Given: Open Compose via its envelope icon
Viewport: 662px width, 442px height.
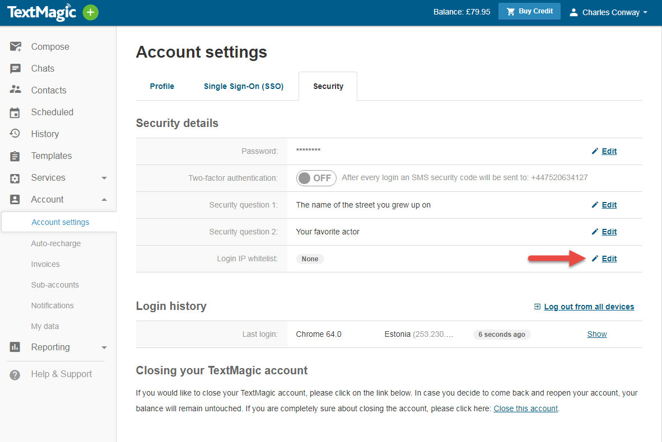Looking at the screenshot, I should pyautogui.click(x=16, y=47).
